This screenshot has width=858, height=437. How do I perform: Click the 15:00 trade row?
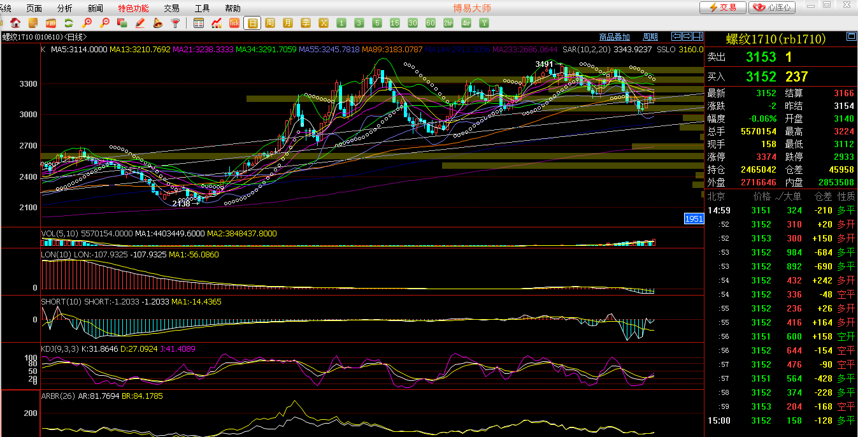(782, 420)
